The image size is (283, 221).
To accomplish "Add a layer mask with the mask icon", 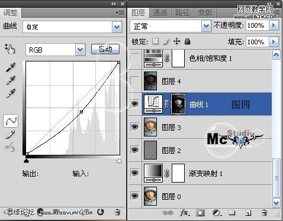I will pos(200,213).
